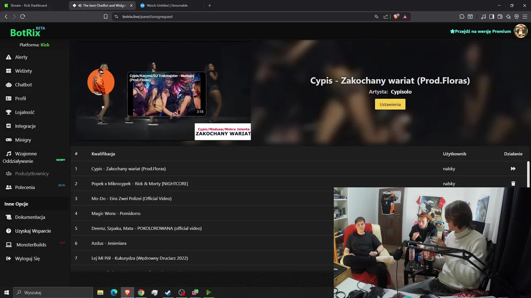This screenshot has width=531, height=298.
Task: Reload the current page
Action: pyautogui.click(x=22, y=17)
